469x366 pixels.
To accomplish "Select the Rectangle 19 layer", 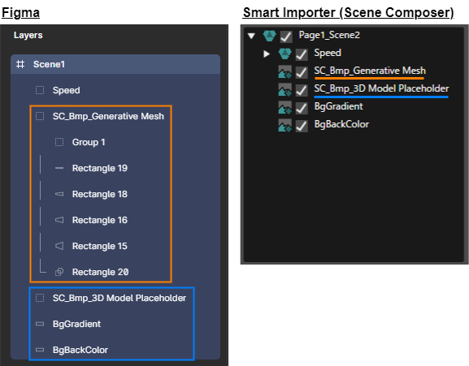I will coord(100,168).
